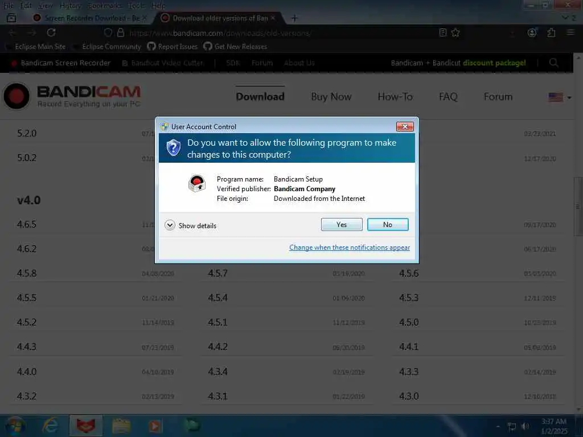Open the extensions puzzle icon

coord(551,32)
